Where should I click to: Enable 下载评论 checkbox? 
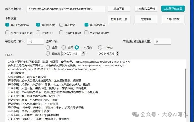point(38,32)
